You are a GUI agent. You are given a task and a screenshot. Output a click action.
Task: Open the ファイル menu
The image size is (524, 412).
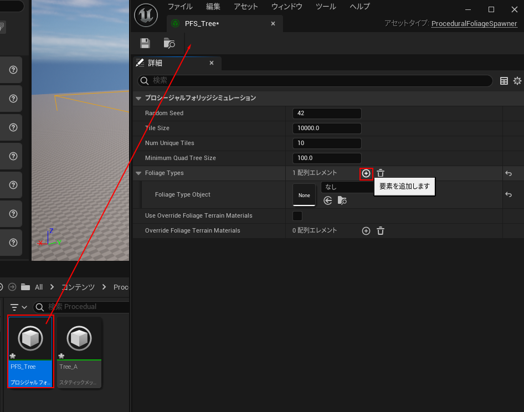(x=180, y=7)
